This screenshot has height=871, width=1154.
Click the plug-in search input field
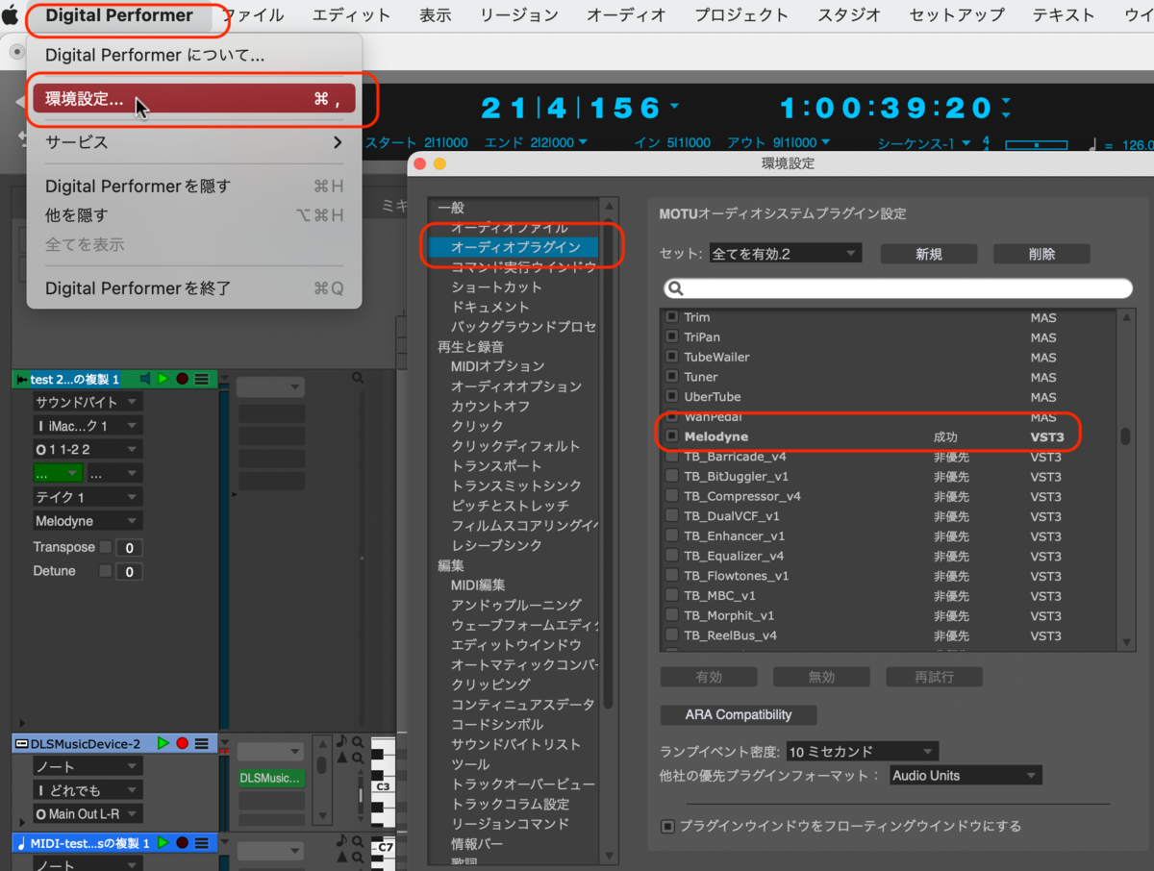click(x=898, y=288)
